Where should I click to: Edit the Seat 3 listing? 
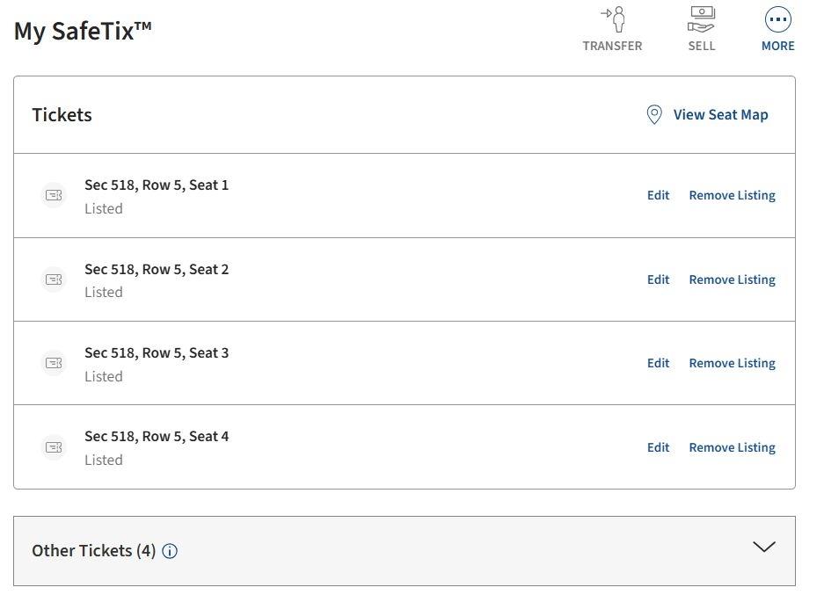tap(658, 363)
